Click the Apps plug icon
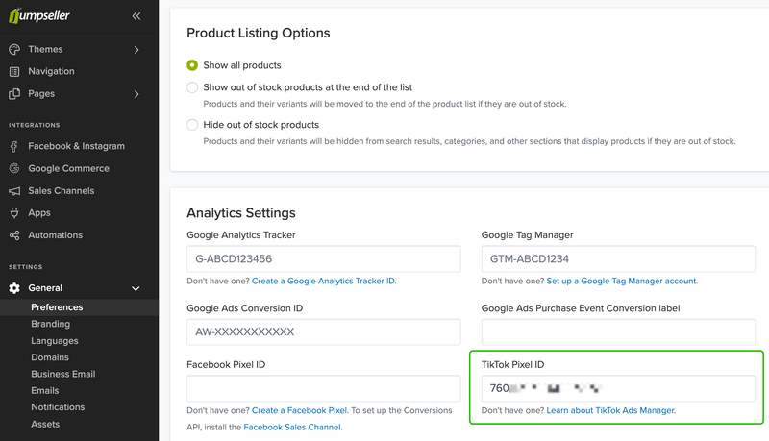 14,213
